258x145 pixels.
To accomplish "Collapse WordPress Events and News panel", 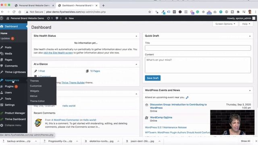I will tap(250, 90).
